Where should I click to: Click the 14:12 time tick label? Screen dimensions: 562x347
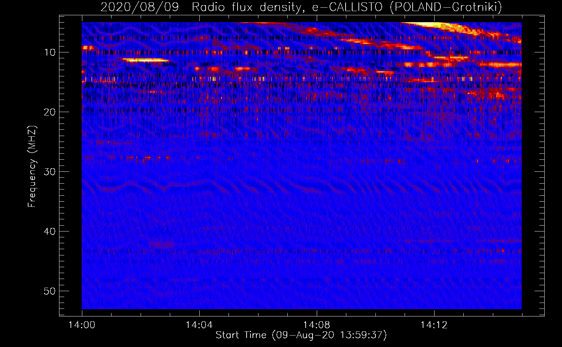pos(434,325)
